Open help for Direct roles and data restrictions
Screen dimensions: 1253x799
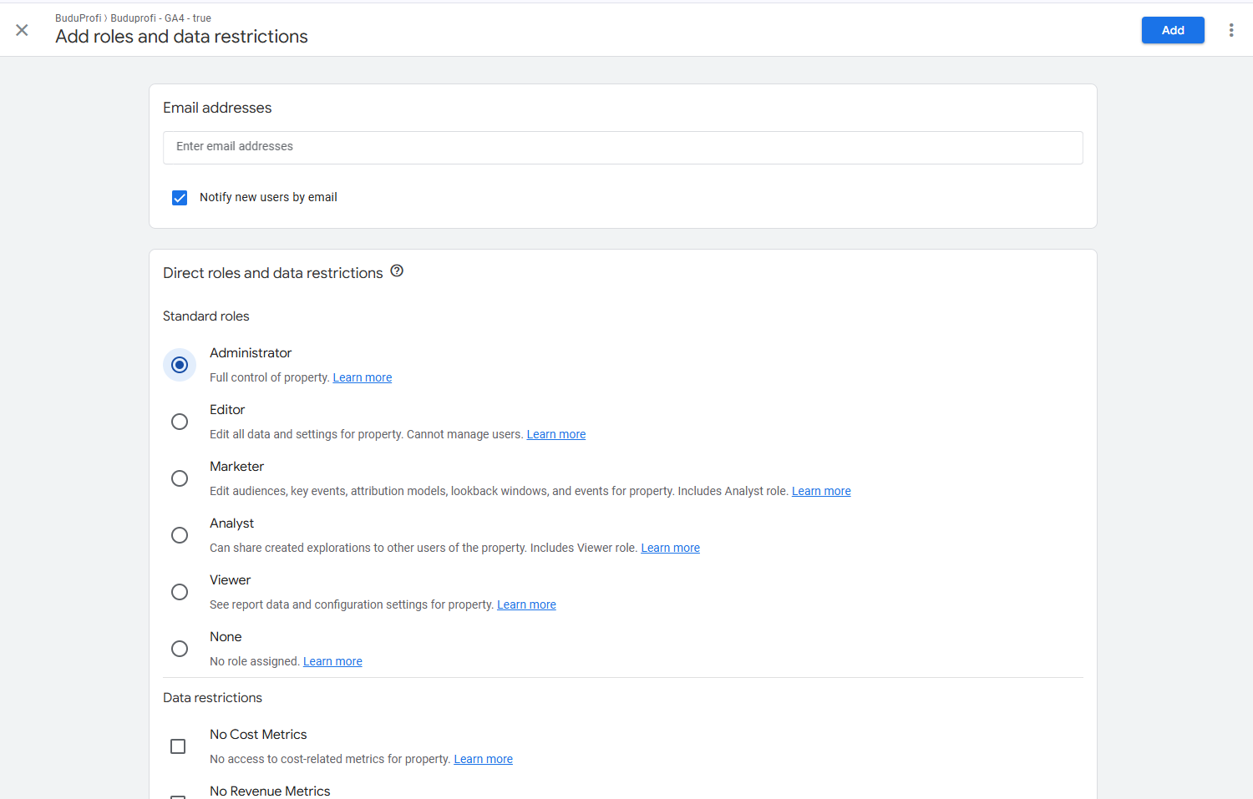(x=397, y=271)
